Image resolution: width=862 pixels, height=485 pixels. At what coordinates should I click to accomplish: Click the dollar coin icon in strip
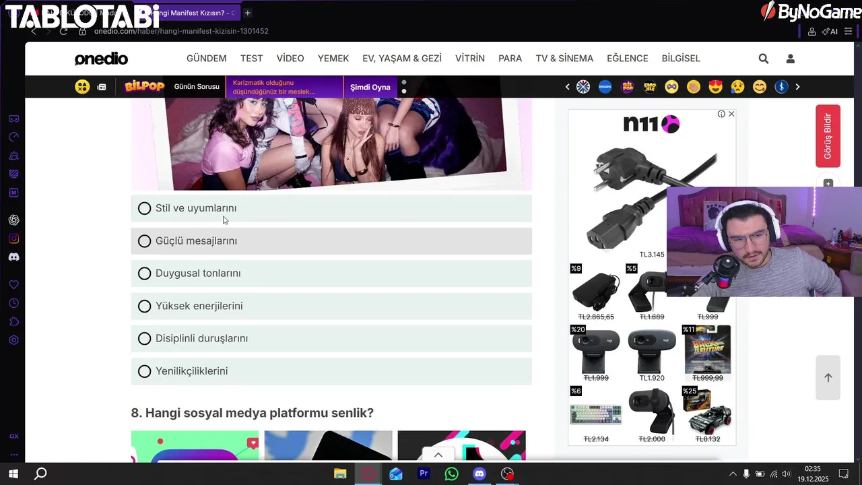(x=781, y=87)
